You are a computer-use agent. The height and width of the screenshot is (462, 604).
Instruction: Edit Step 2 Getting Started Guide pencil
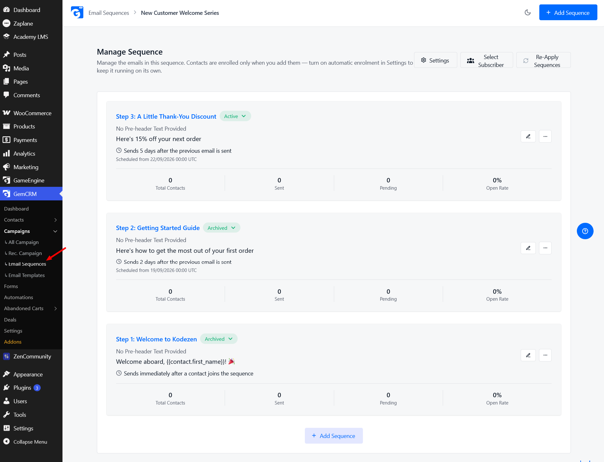point(528,248)
